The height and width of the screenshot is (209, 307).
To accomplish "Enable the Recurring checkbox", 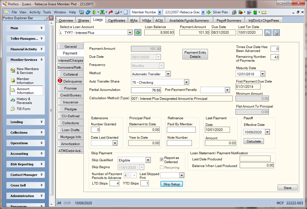I will point(162,167).
